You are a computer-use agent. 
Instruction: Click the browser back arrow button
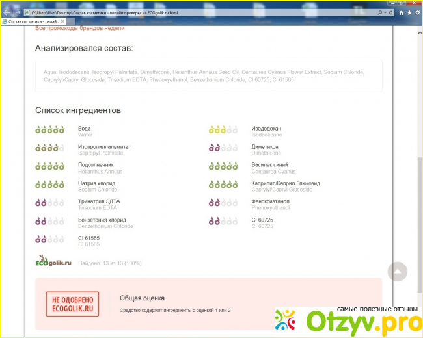[x=8, y=12]
